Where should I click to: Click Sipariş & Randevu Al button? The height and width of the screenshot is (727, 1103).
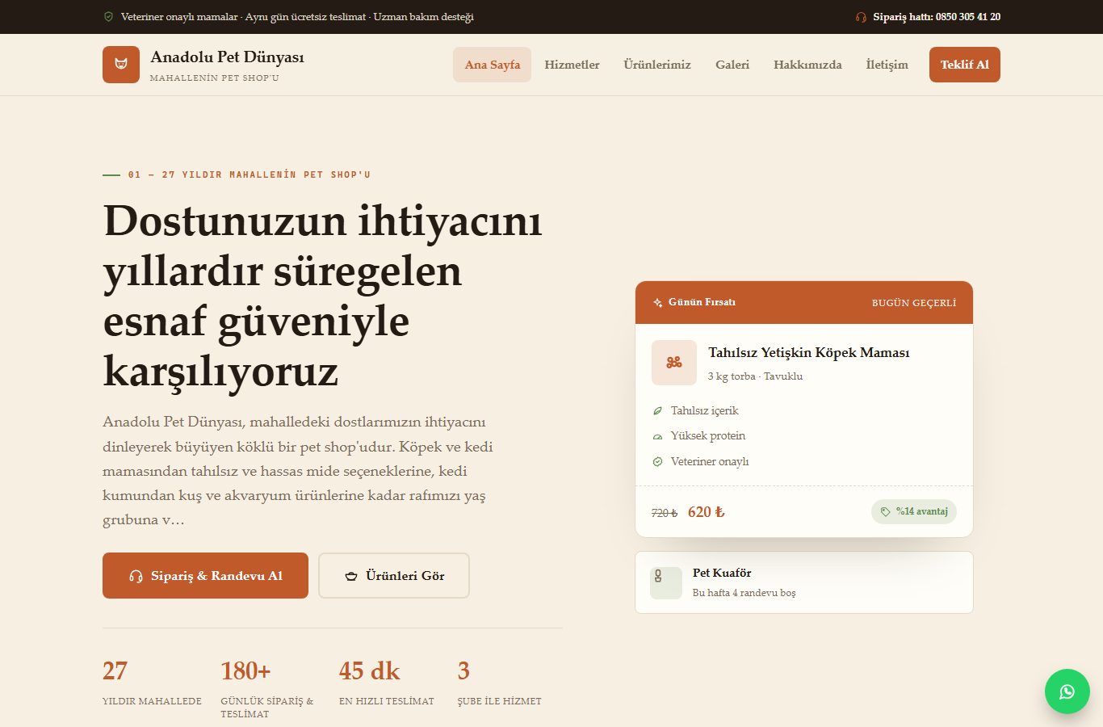click(205, 576)
